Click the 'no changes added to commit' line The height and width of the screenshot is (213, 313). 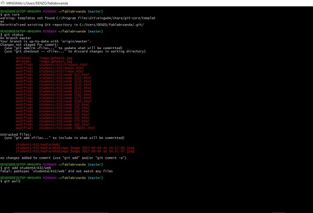pyautogui.click(x=63, y=158)
